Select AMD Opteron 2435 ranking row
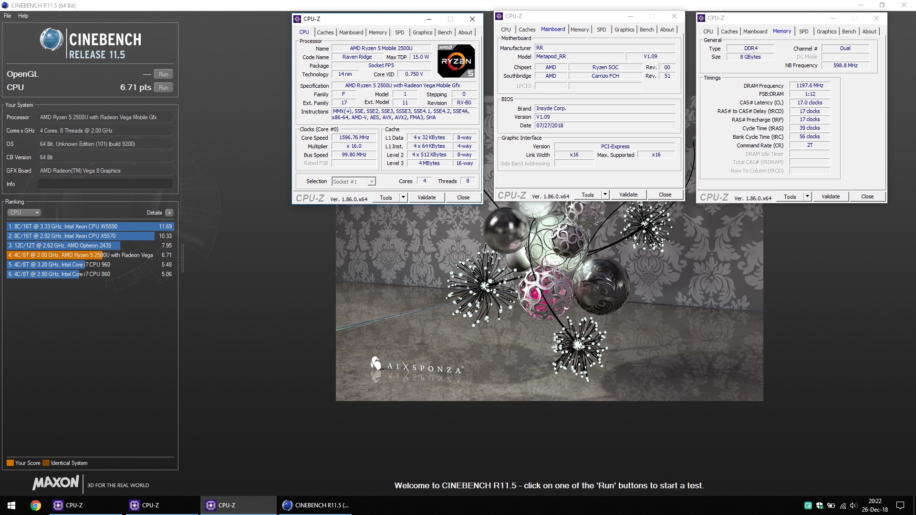Viewport: 916px width, 515px height. click(90, 246)
